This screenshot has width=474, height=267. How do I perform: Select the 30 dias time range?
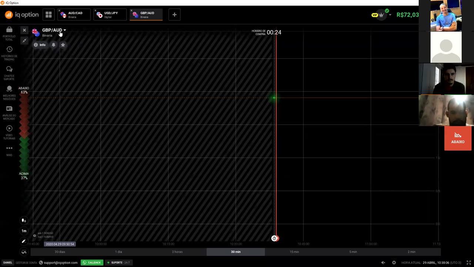point(60,252)
